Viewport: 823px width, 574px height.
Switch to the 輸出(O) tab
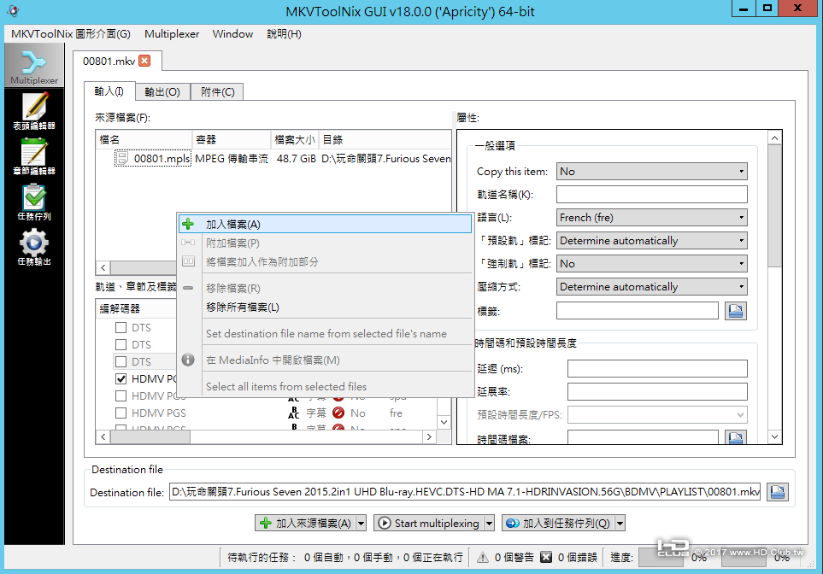tap(162, 91)
